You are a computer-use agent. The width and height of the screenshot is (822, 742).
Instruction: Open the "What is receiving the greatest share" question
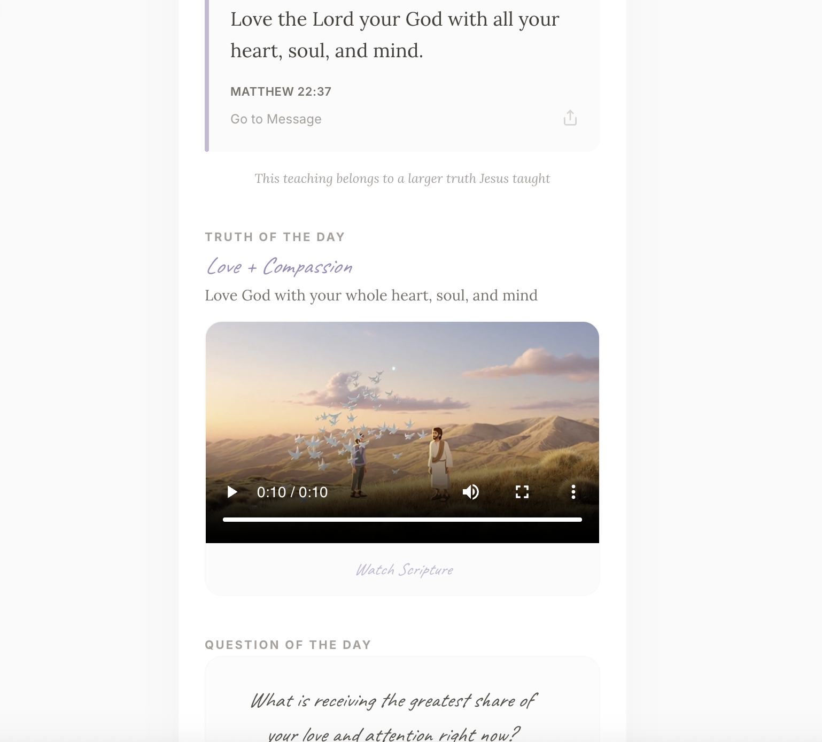[x=394, y=717]
